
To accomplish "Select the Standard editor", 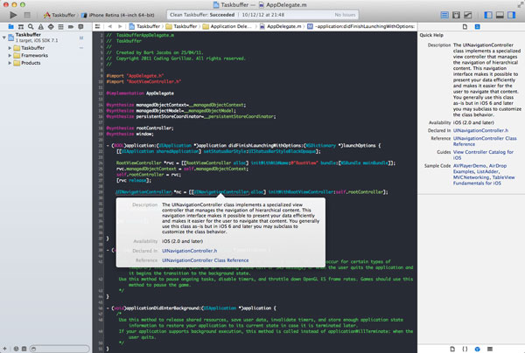I will point(444,15).
